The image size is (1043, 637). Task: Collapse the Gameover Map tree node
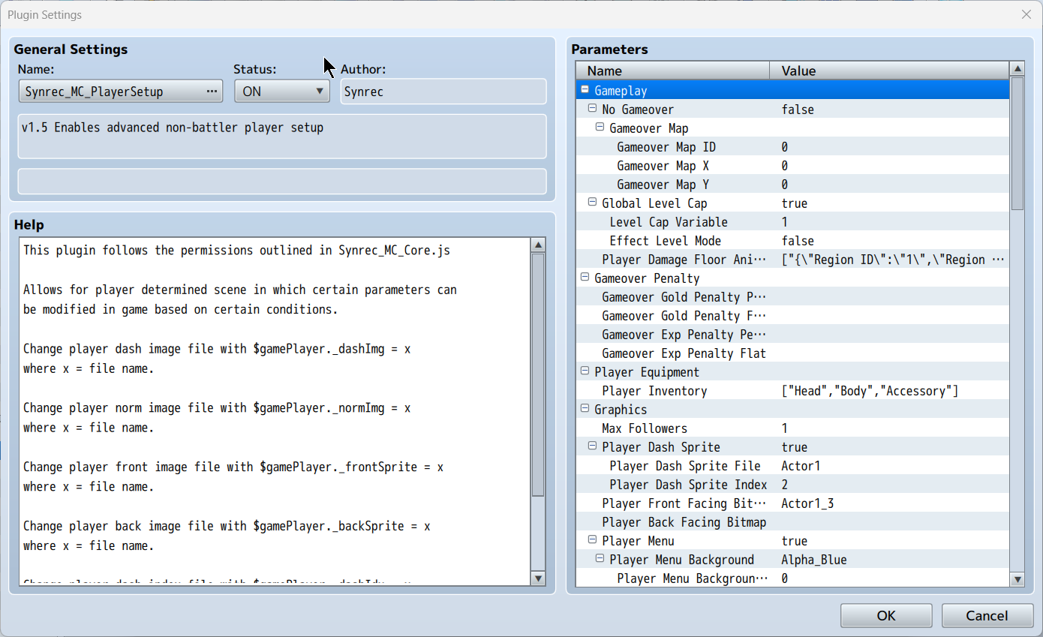pyautogui.click(x=600, y=128)
